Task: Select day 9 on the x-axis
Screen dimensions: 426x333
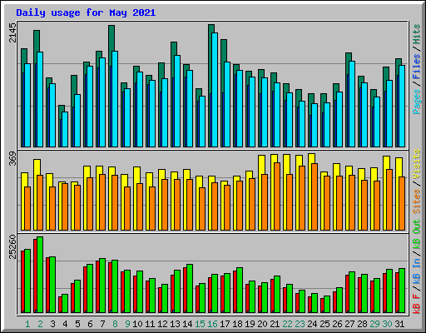Action: (127, 324)
